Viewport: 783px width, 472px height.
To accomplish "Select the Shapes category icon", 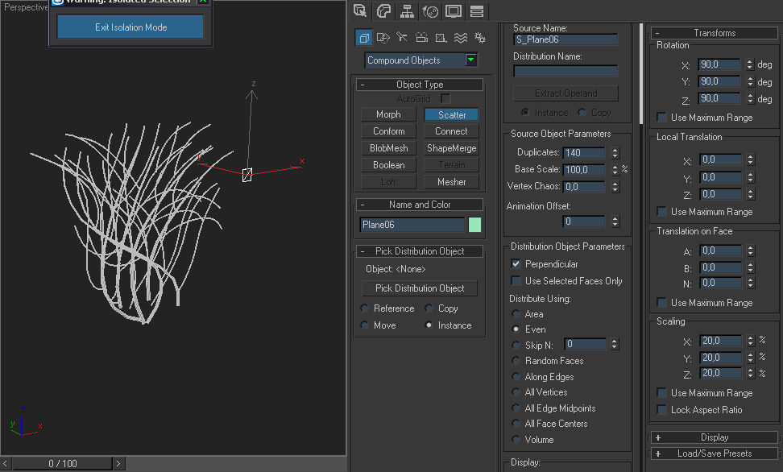I will click(383, 38).
